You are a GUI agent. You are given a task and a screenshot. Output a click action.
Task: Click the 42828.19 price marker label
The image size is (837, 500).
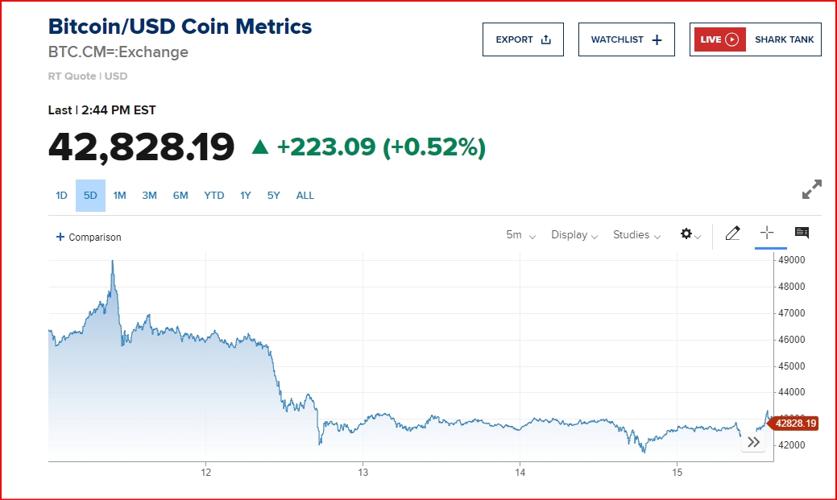pyautogui.click(x=794, y=424)
